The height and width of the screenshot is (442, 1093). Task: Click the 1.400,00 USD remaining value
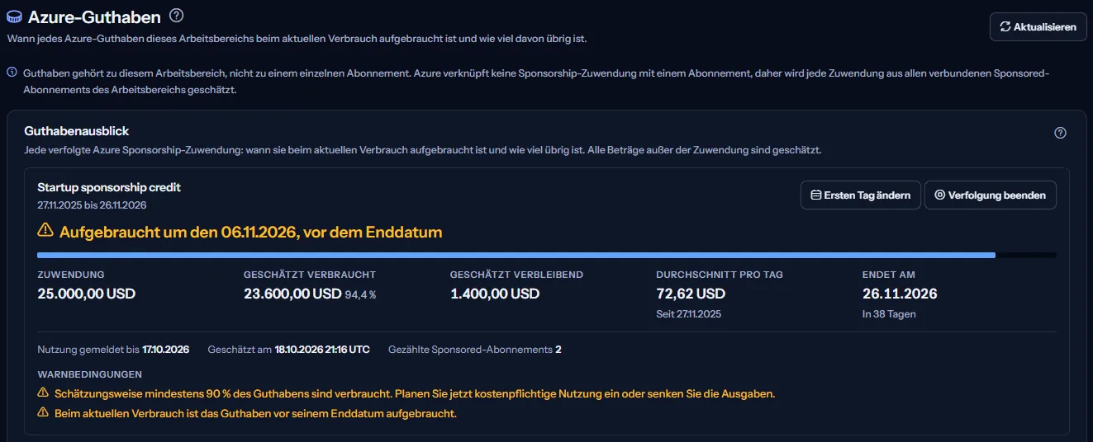tap(495, 294)
